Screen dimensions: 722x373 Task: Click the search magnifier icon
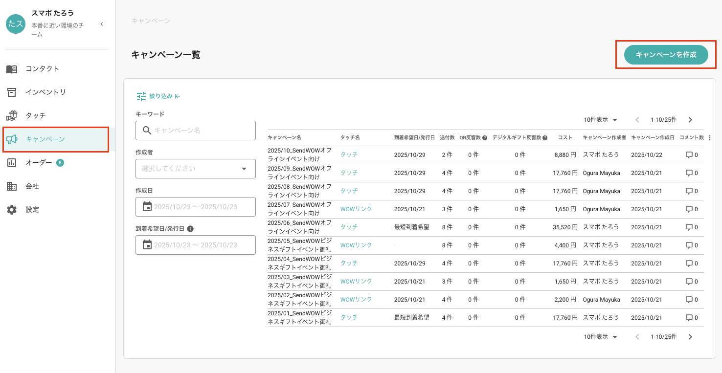click(x=147, y=131)
